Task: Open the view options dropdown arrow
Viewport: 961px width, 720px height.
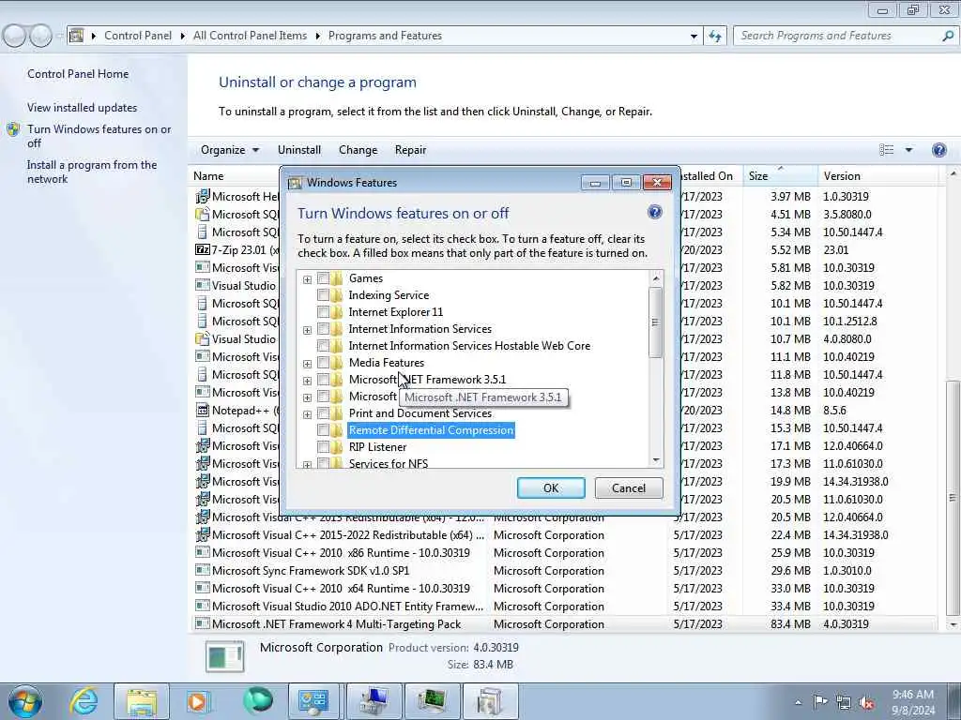Action: tap(908, 150)
